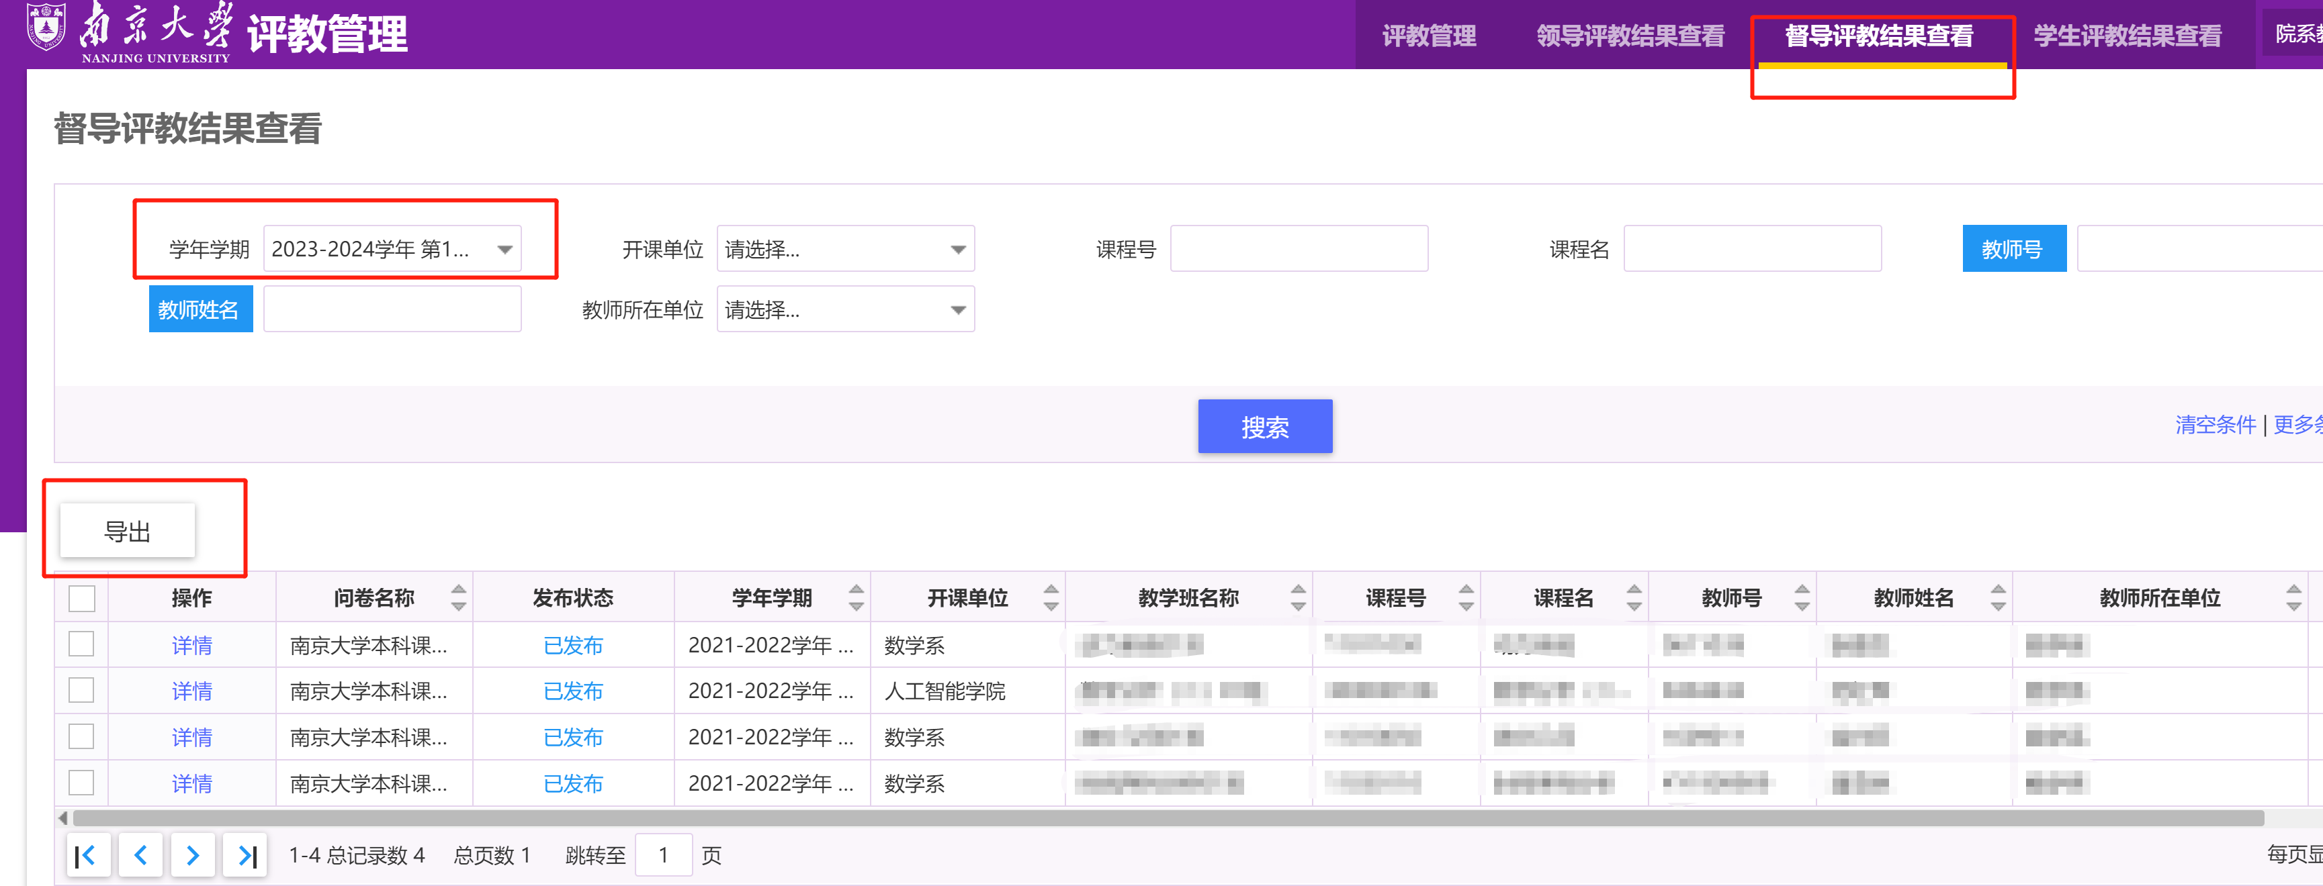Go to last page of results

coord(245,855)
